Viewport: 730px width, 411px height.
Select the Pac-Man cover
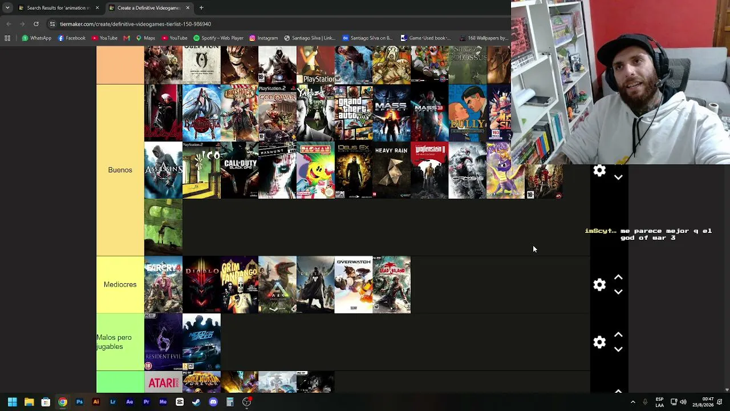[x=315, y=170]
